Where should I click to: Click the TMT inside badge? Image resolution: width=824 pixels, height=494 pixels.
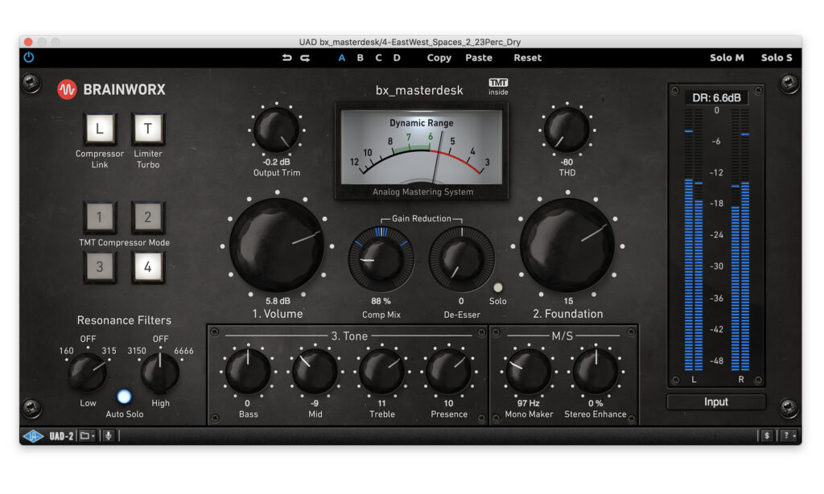tap(498, 87)
